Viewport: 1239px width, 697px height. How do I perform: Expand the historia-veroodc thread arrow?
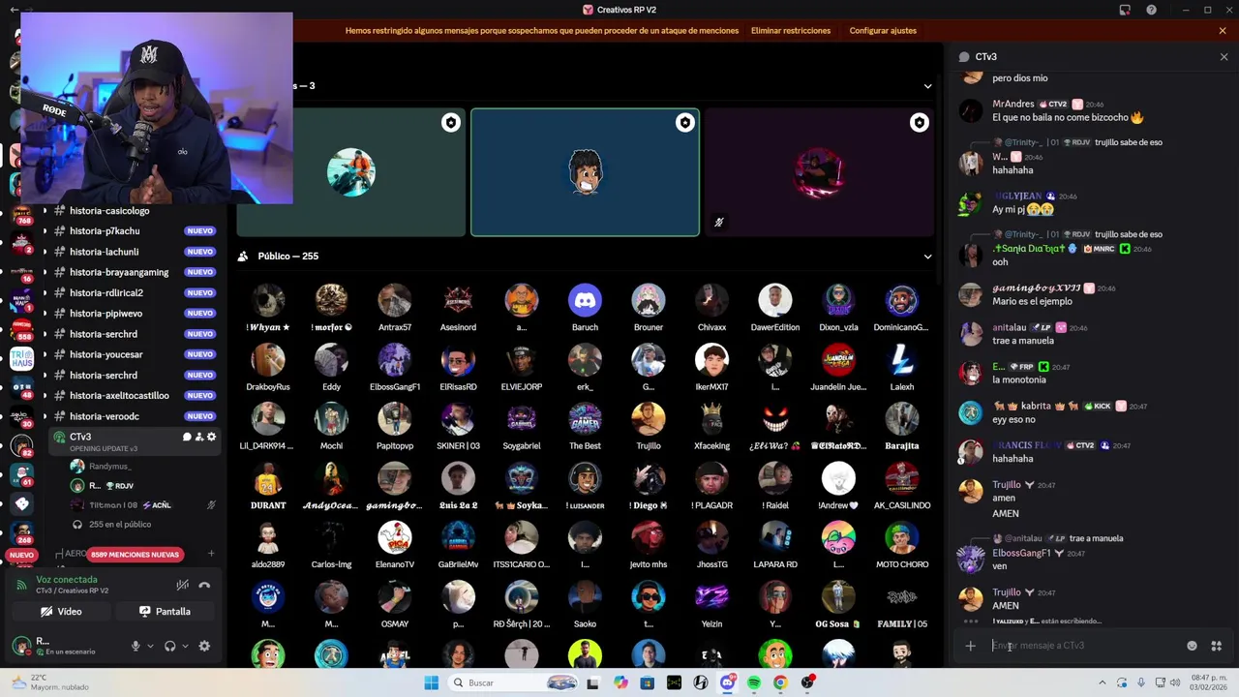click(45, 416)
